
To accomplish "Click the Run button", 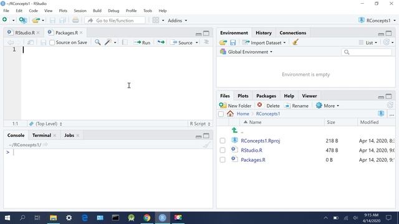I will [142, 42].
